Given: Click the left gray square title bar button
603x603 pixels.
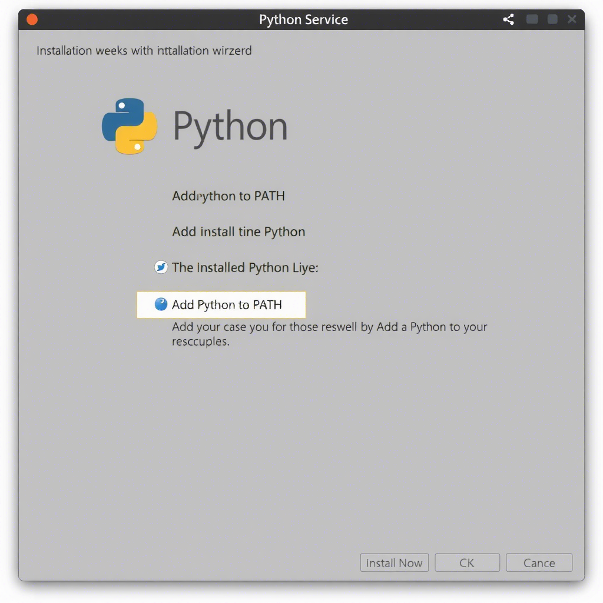Looking at the screenshot, I should (532, 19).
